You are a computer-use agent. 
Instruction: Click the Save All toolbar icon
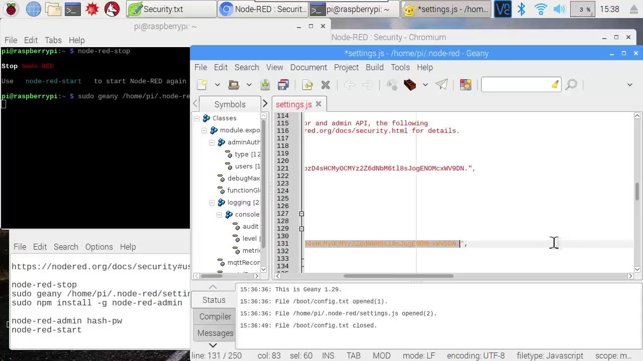[283, 85]
